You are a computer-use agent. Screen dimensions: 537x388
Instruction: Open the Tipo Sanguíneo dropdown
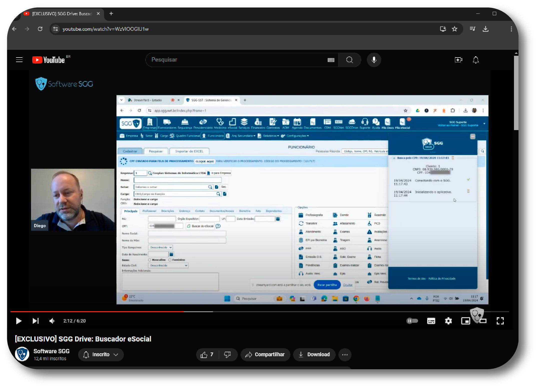pos(160,247)
